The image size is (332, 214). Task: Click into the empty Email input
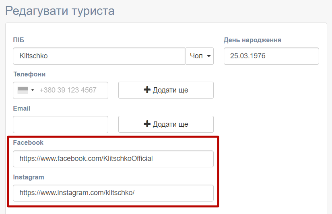(60, 124)
